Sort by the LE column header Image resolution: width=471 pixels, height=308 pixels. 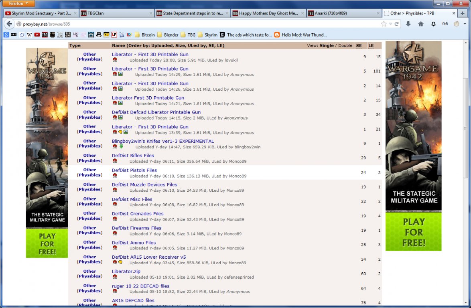pos(371,45)
